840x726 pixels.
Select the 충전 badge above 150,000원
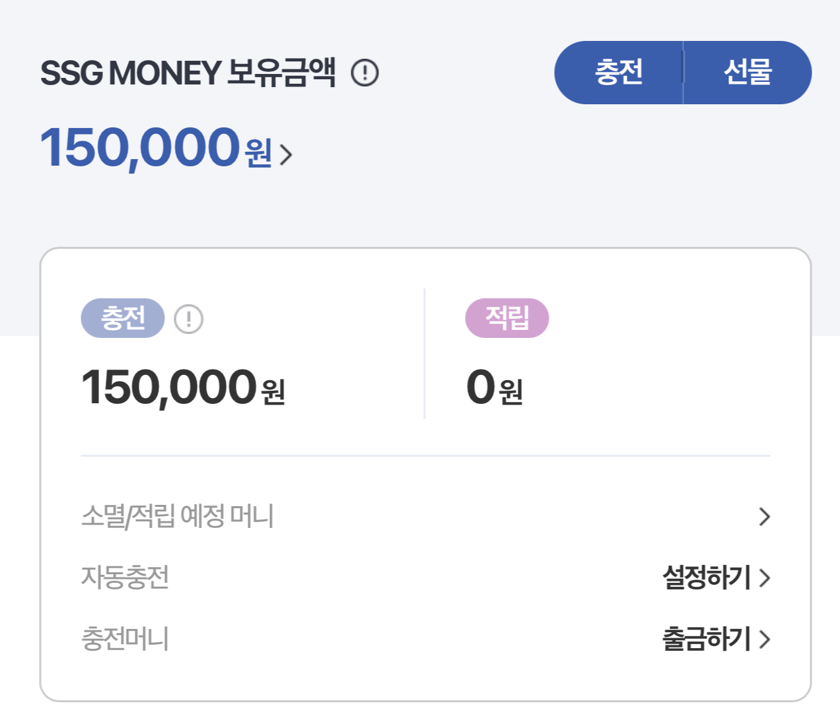point(122,319)
